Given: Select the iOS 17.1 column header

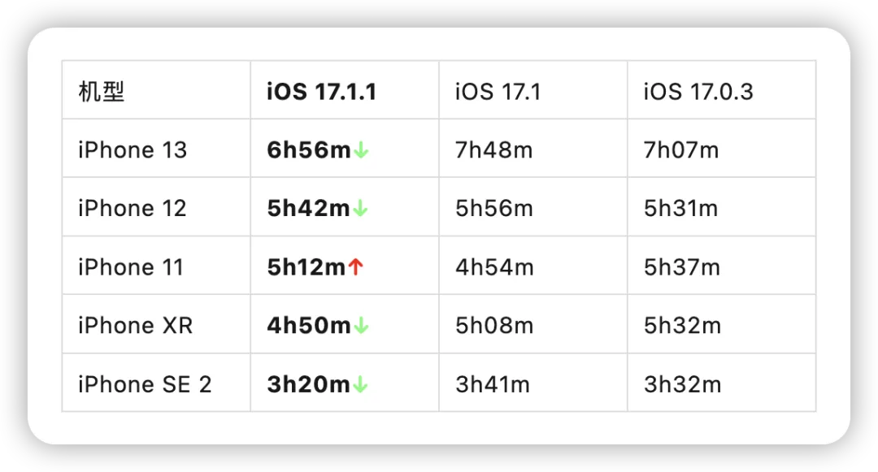Looking at the screenshot, I should [498, 92].
